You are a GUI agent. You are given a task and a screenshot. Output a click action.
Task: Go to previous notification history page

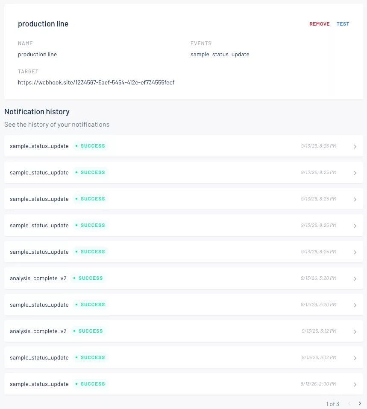tap(349, 403)
